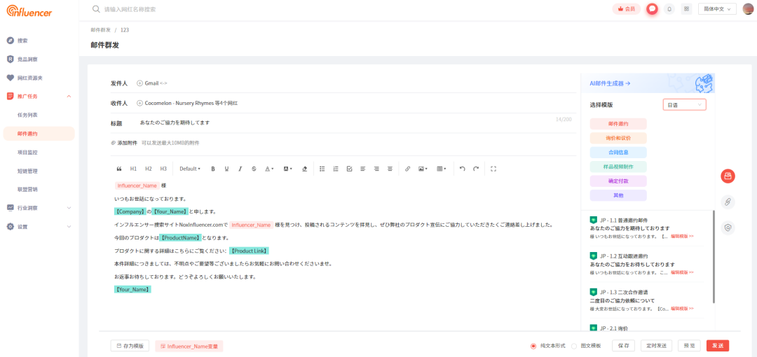Image resolution: width=757 pixels, height=357 pixels.
Task: Add recipients with the 收件人 plus icon
Action: (140, 103)
